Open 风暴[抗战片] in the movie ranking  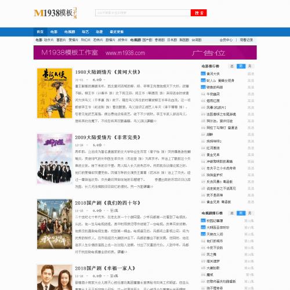coord(216,107)
